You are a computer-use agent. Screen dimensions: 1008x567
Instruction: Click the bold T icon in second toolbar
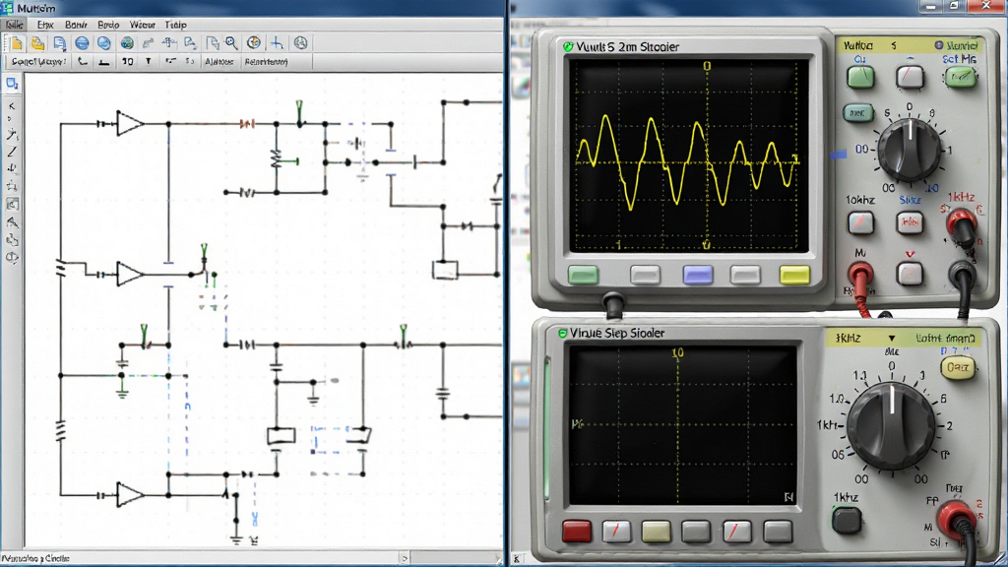tap(148, 62)
